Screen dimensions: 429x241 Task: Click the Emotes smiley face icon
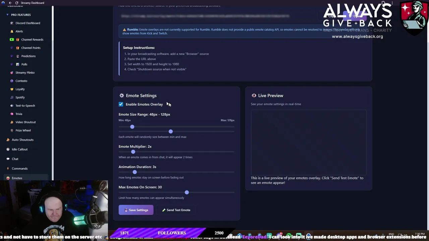coord(8,178)
